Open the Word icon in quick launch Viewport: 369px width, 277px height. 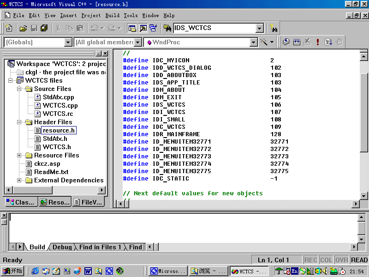88,271
